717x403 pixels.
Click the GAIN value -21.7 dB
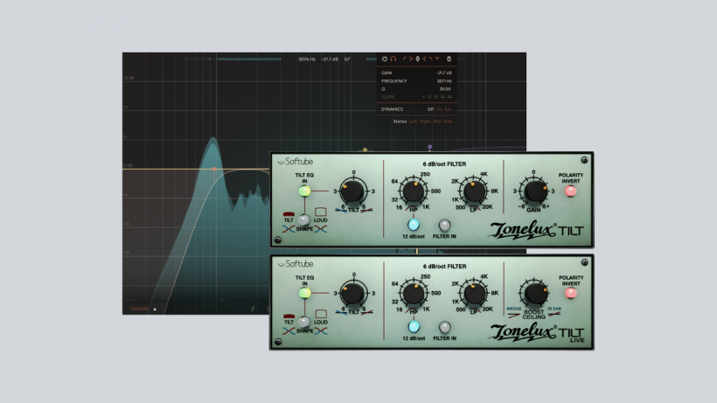point(444,73)
